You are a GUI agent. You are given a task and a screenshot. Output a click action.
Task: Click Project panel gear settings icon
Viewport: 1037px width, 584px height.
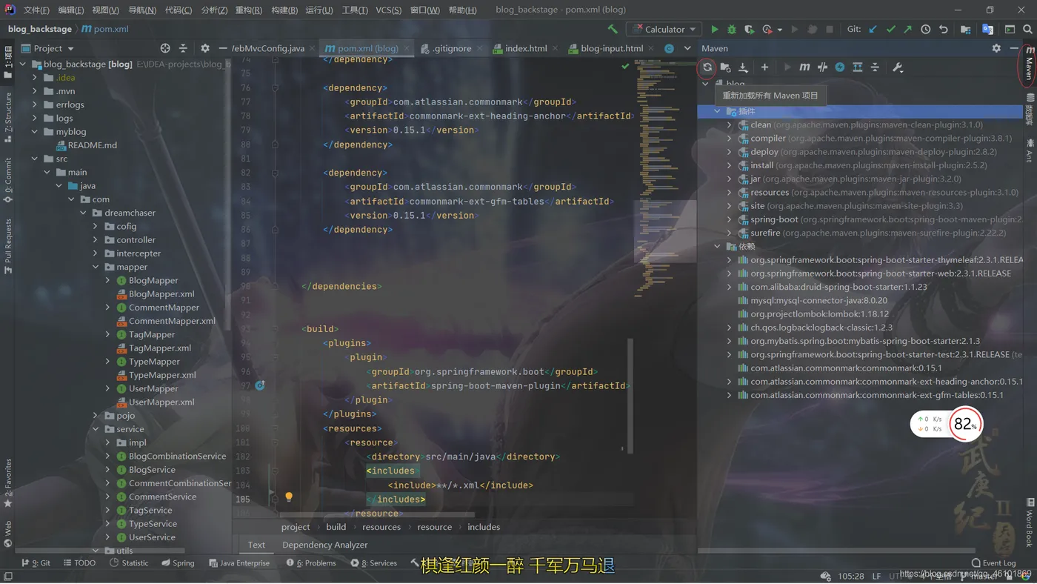point(205,48)
